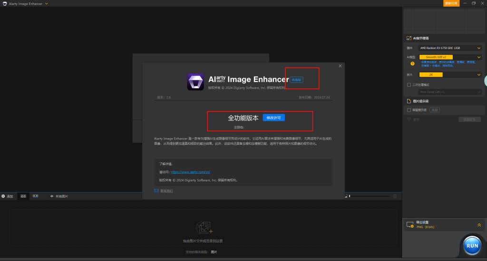The width and height of the screenshot is (487, 261).
Task: Switch to the filmstrip view icon
Action: click(x=35, y=196)
